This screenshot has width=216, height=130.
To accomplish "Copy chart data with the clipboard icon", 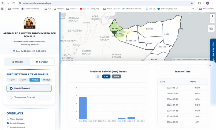I will (x=98, y=76).
